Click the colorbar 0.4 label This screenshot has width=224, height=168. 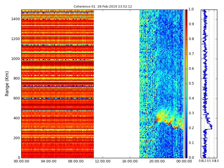point(191,98)
